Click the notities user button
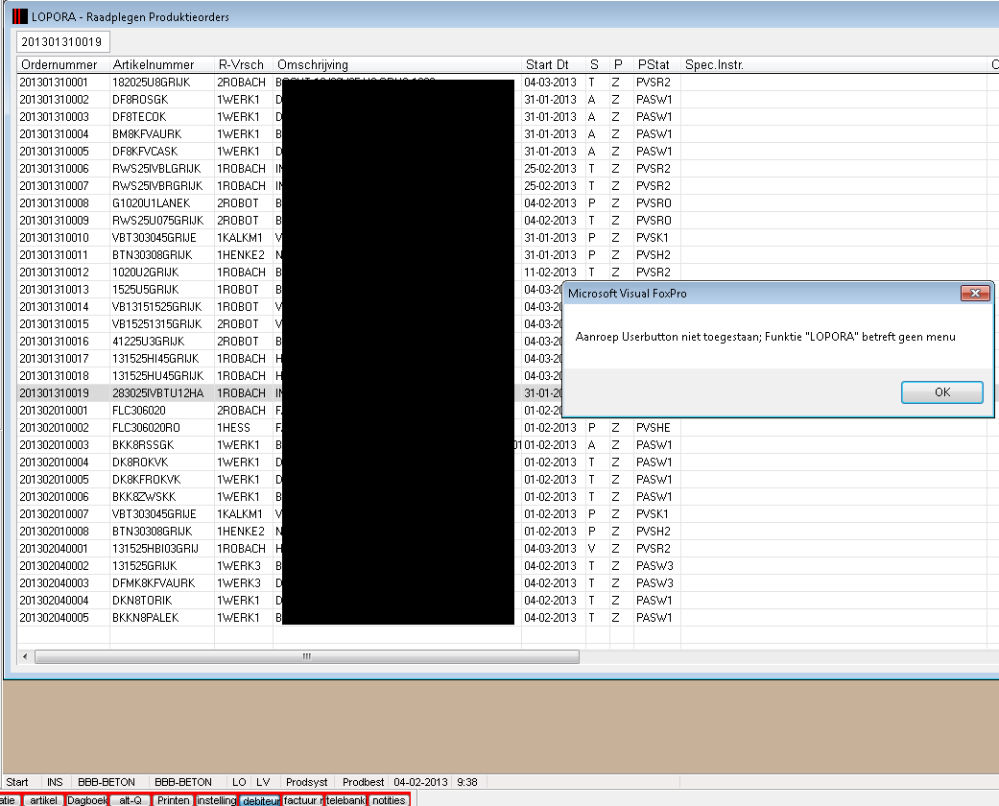This screenshot has width=999, height=806. (x=389, y=800)
